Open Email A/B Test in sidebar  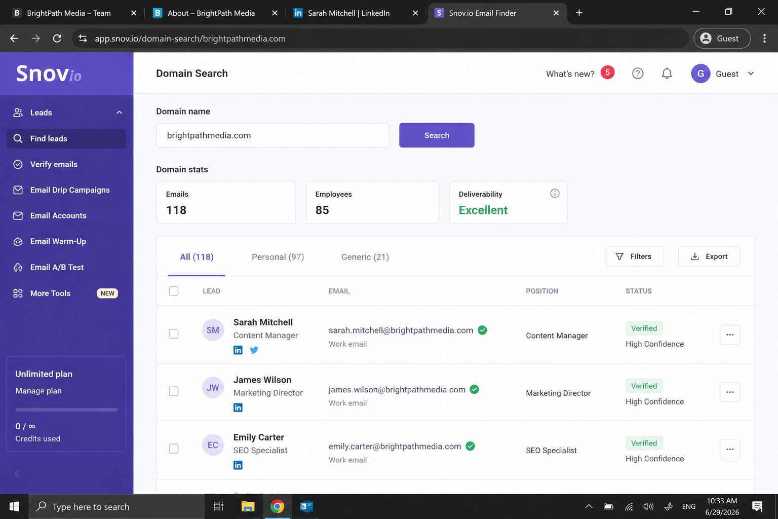click(x=66, y=267)
